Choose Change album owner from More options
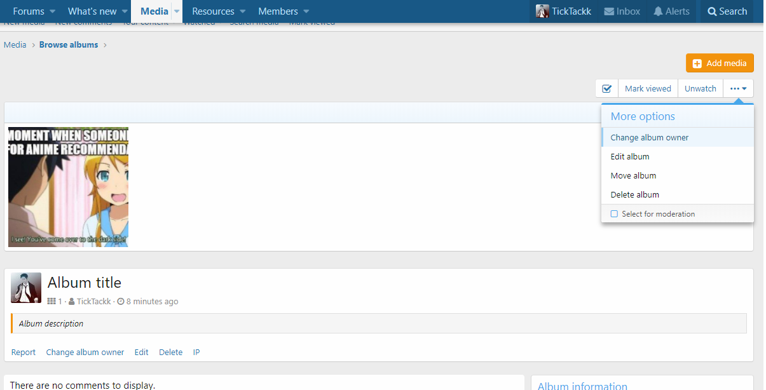This screenshot has height=390, width=766. [649, 137]
